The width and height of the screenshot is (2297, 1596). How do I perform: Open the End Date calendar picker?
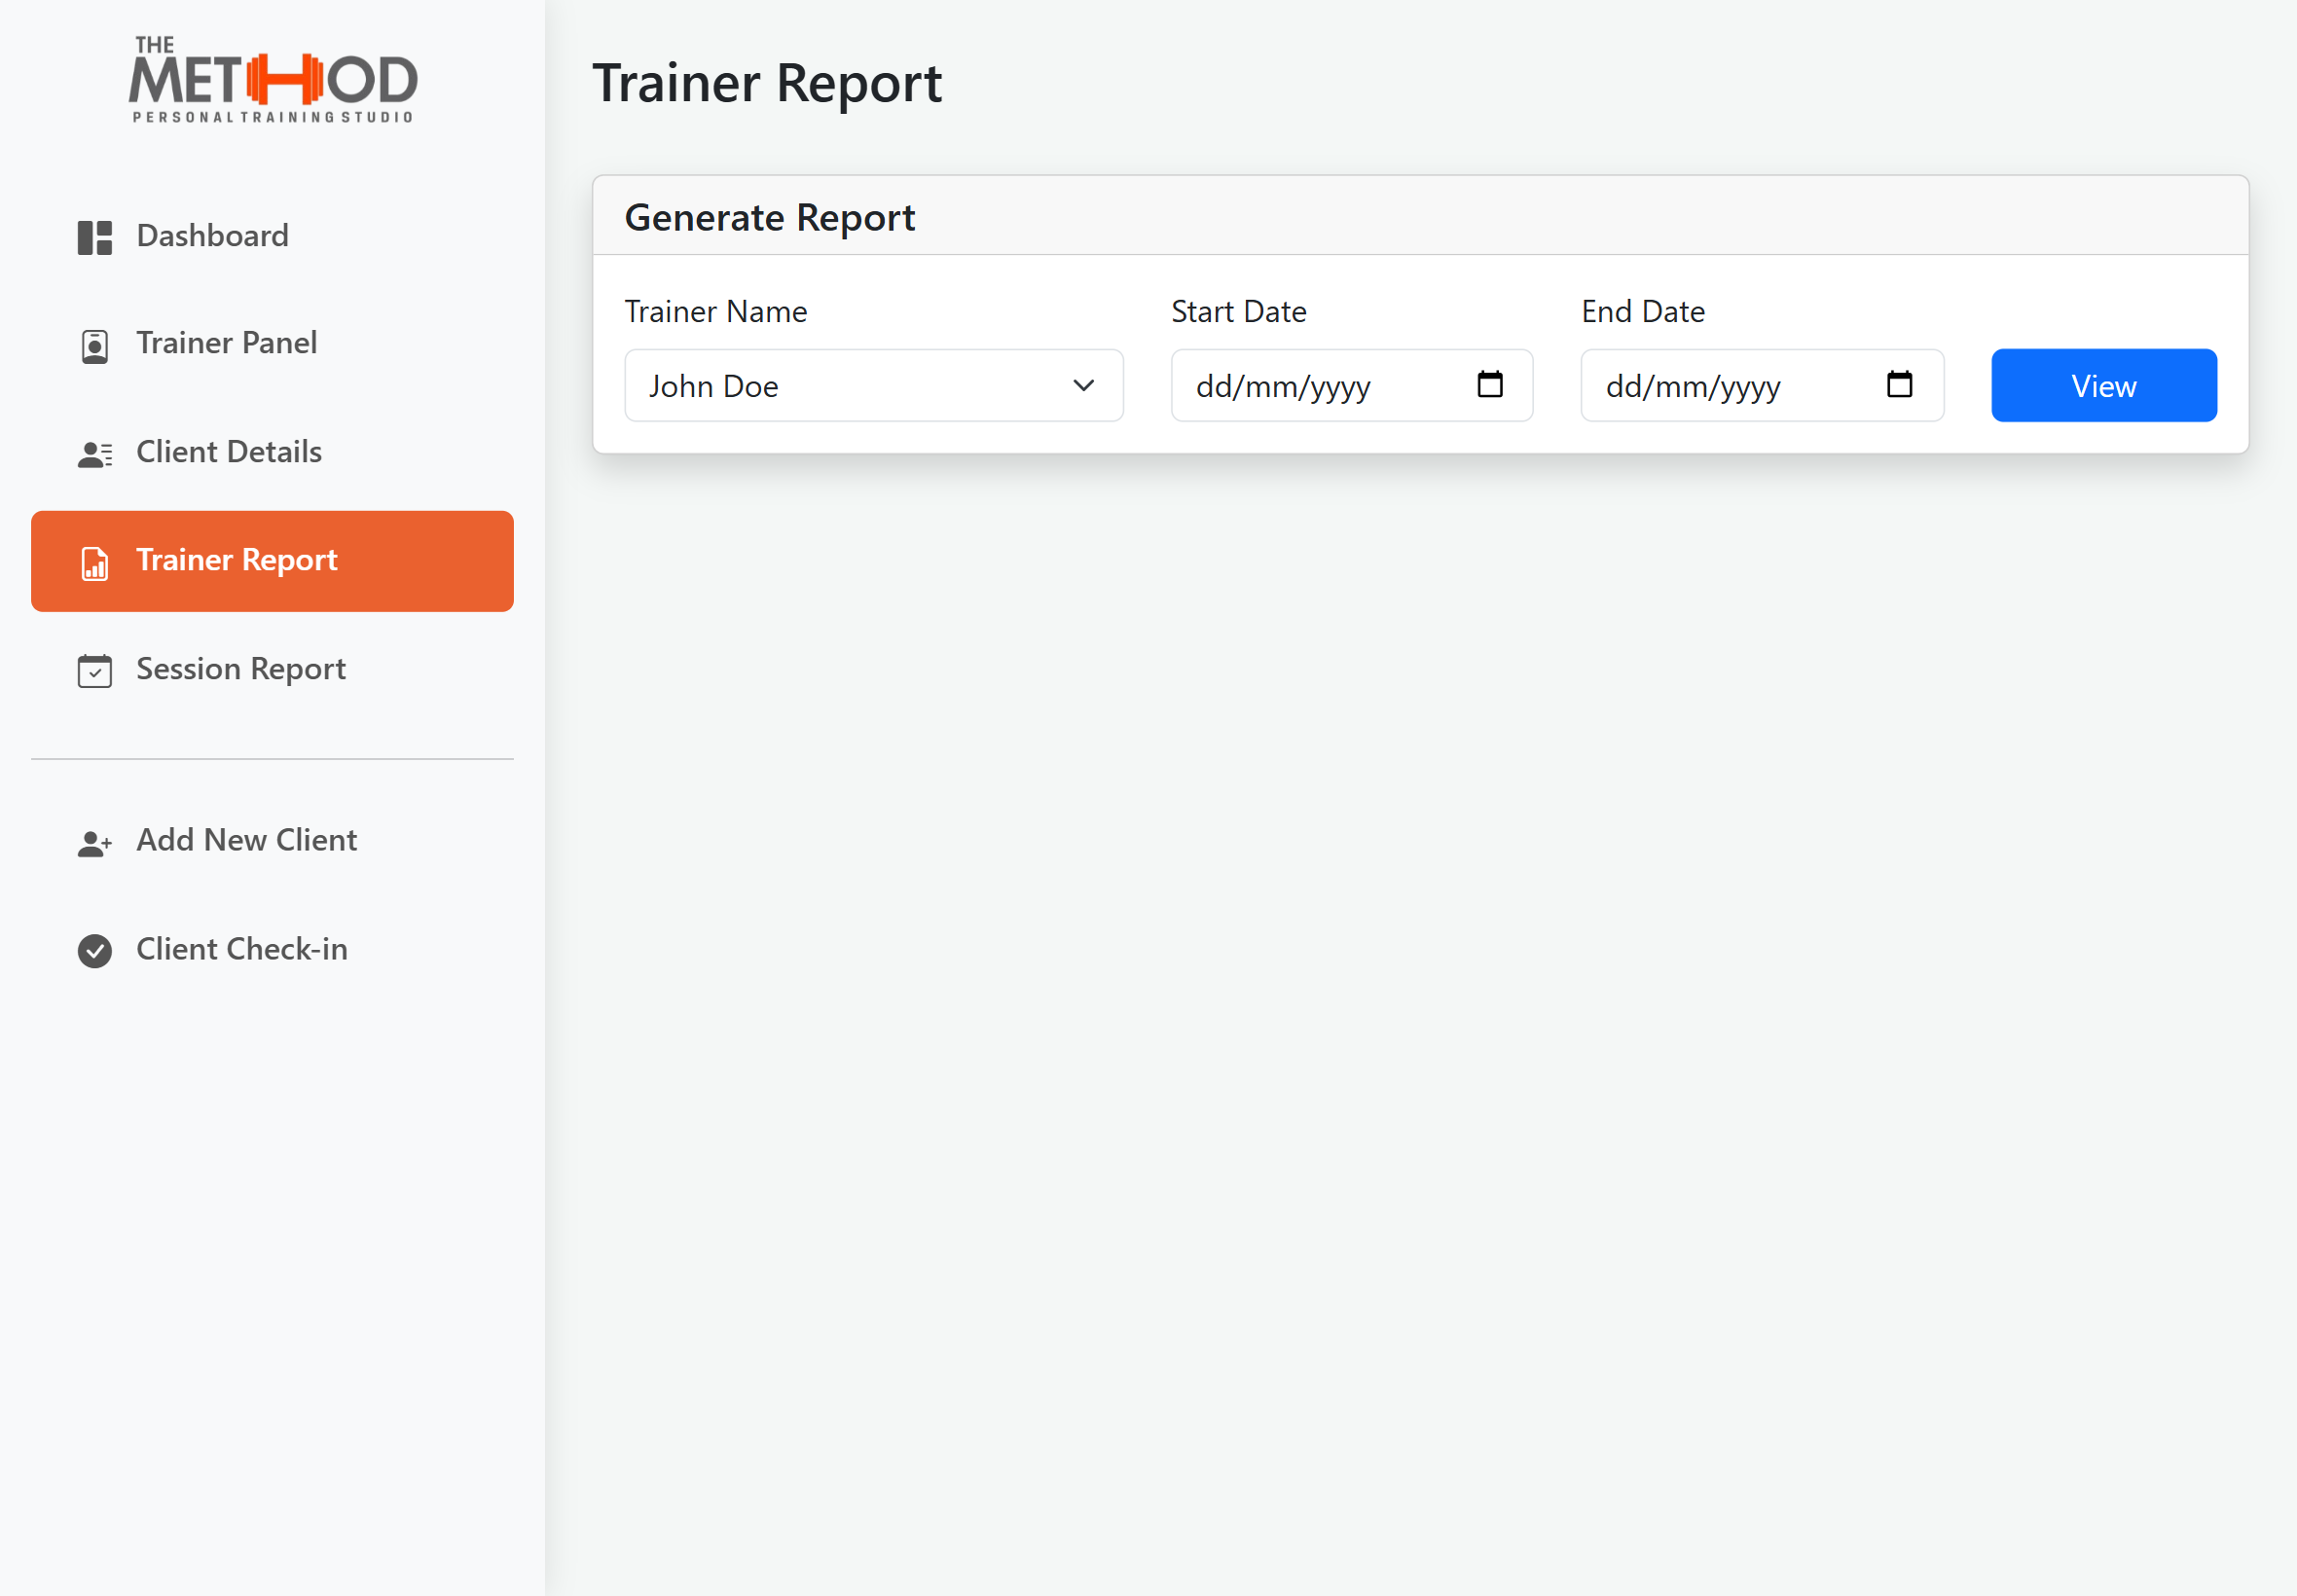click(1899, 384)
